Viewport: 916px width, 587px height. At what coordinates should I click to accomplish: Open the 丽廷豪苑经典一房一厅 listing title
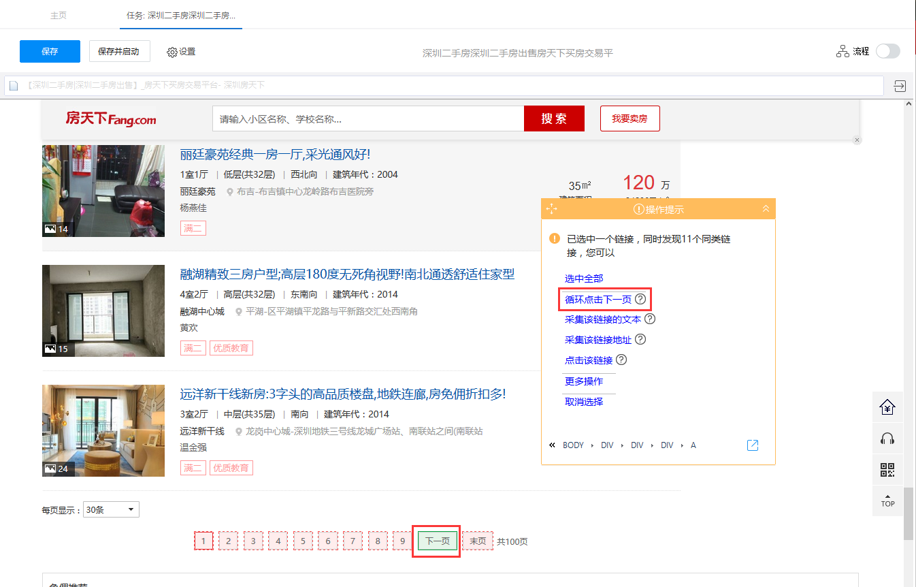275,155
